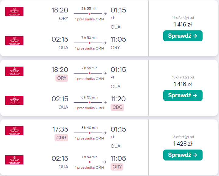The width and height of the screenshot is (219, 176).
Task: Click the 1 428 zł price text
Action: pyautogui.click(x=183, y=143)
